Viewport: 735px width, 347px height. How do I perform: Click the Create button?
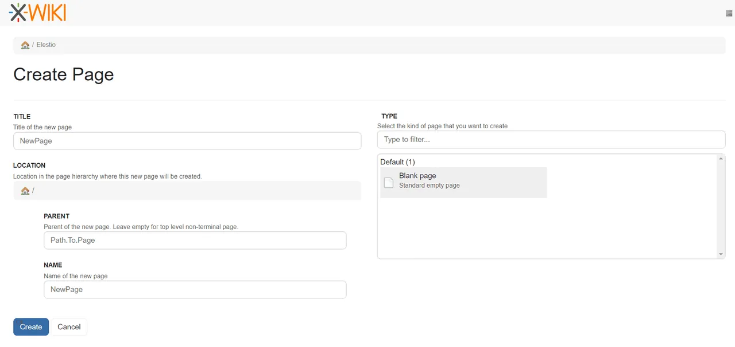coord(31,327)
